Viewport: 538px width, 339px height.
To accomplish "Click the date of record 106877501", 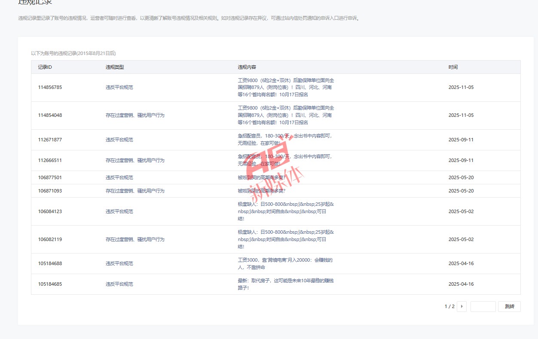I will pyautogui.click(x=461, y=177).
